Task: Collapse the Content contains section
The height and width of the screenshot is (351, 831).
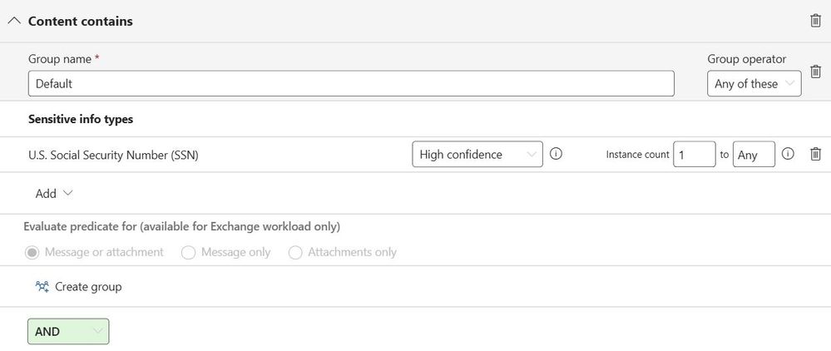Action: point(14,21)
